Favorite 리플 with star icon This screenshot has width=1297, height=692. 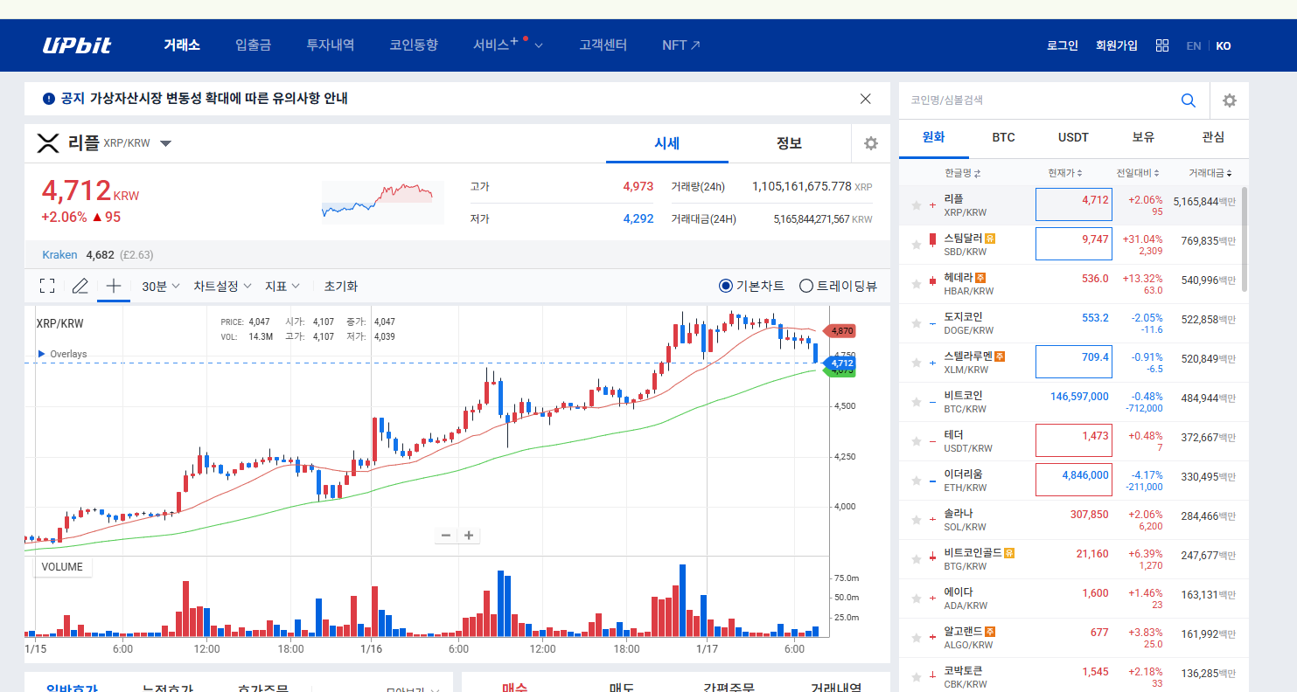[917, 205]
